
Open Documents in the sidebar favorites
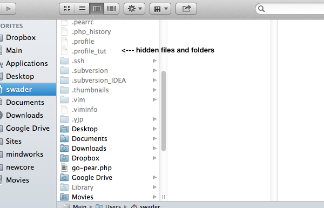25,102
